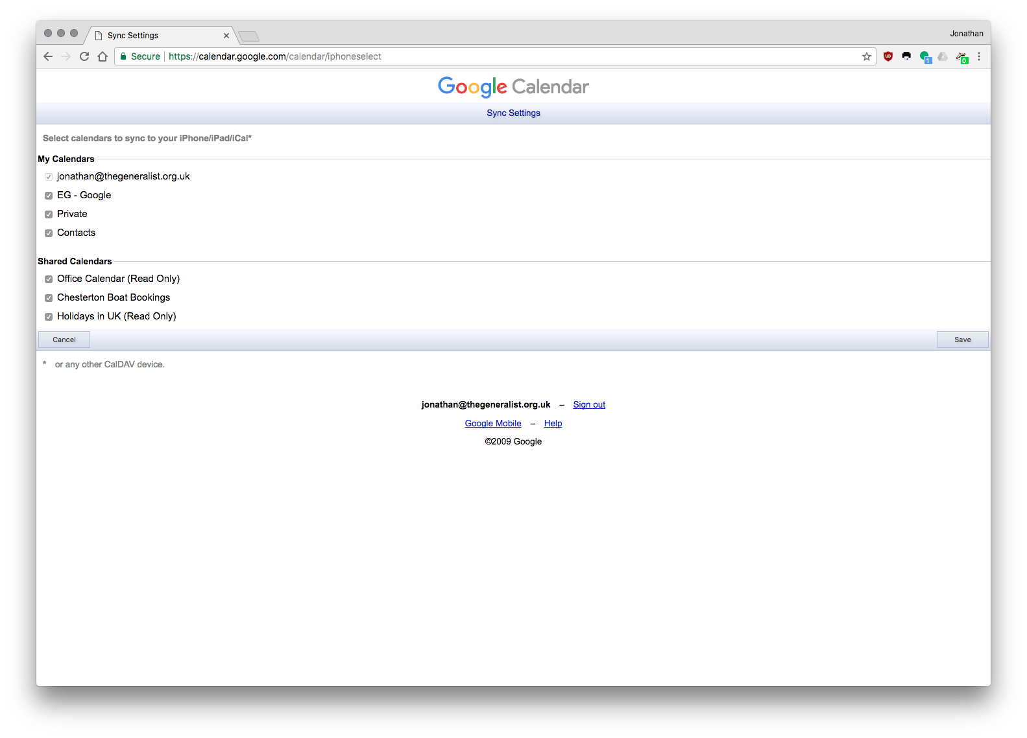The image size is (1027, 738).
Task: Uncheck the EG - Google calendar
Action: click(49, 196)
